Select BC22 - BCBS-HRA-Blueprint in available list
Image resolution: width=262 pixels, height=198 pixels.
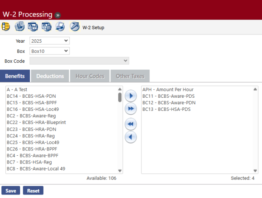[x=36, y=123]
